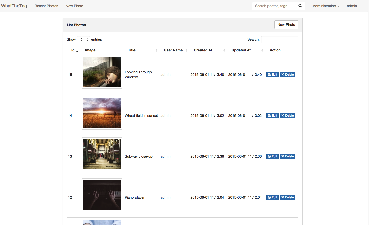Screen dimensions: 369x225
Task: Edit the Piano player photo
Action: pyautogui.click(x=273, y=197)
